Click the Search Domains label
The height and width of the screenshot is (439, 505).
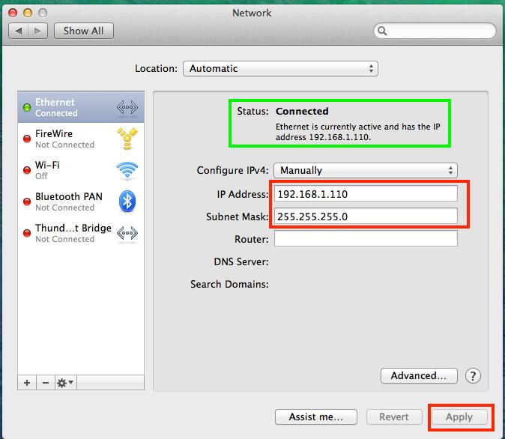click(x=229, y=284)
